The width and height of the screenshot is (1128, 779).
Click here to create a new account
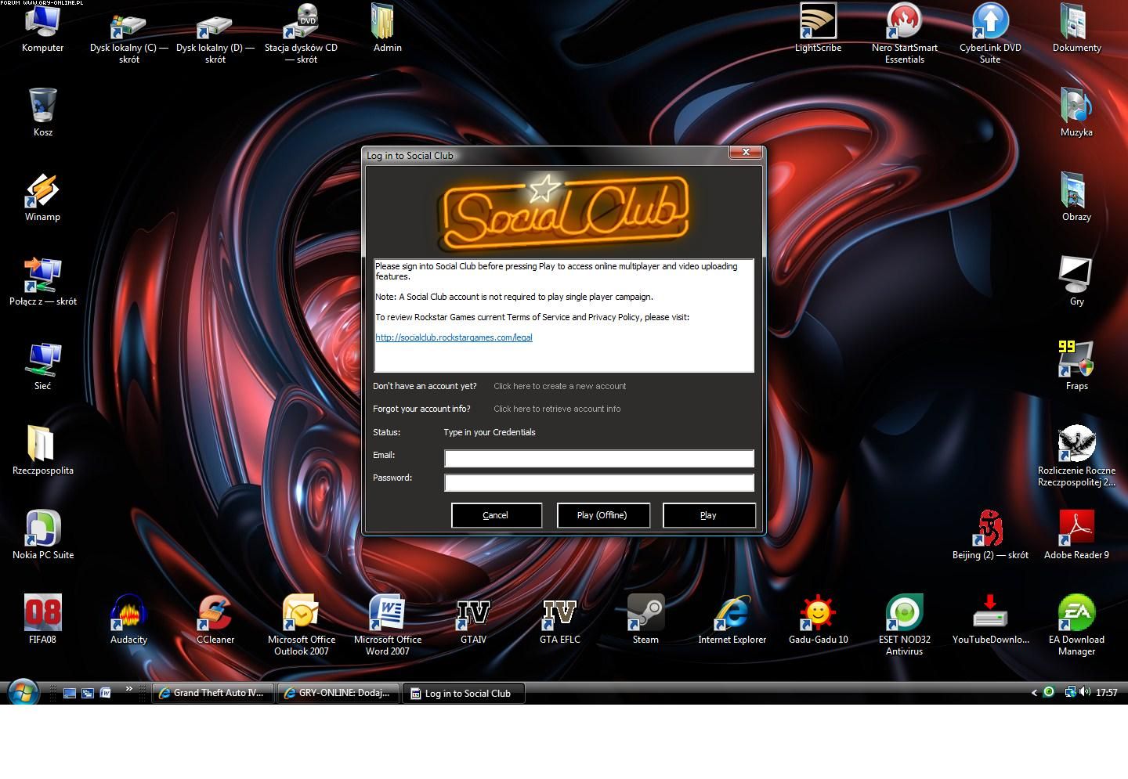pos(559,386)
